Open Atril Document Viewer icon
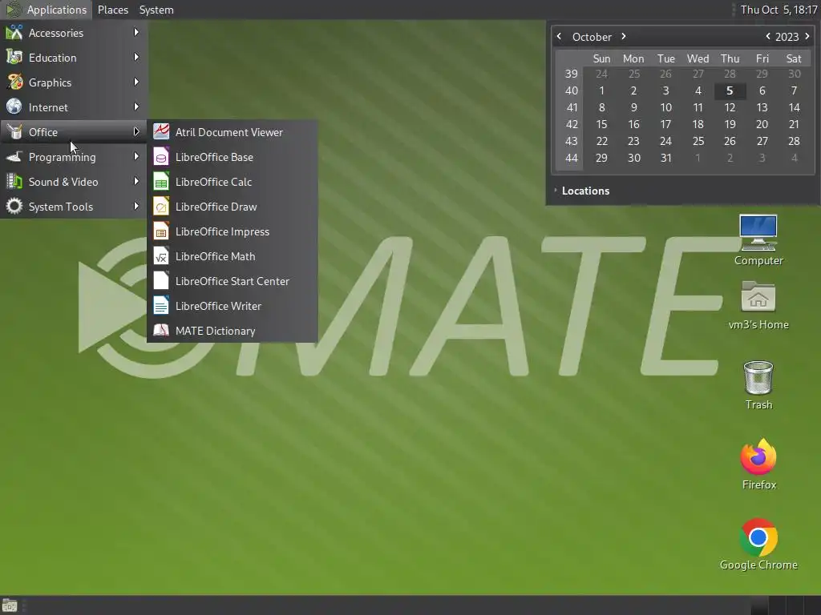The image size is (821, 615). click(160, 132)
